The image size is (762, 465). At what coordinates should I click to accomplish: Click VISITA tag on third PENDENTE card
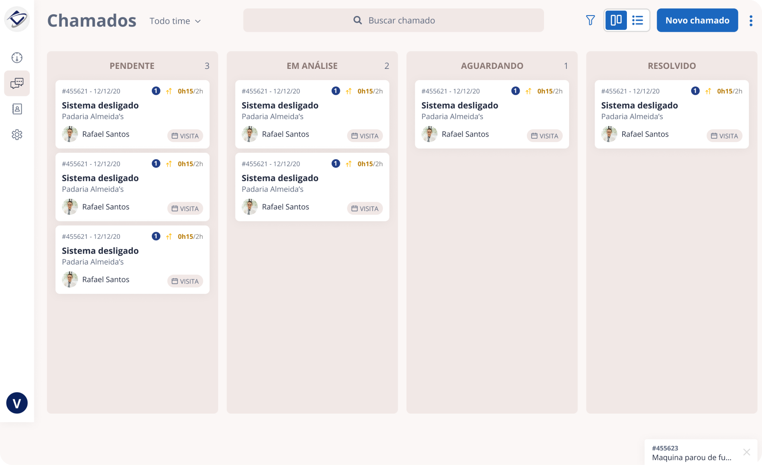[x=185, y=281]
